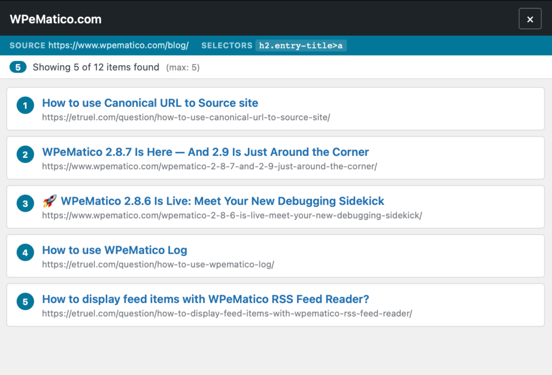This screenshot has width=552, height=375.
Task: Click number 5 badge beside feed items title
Action: click(x=25, y=302)
